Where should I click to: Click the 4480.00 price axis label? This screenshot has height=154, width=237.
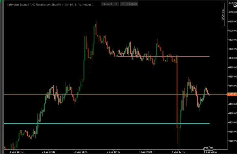pos(233,49)
